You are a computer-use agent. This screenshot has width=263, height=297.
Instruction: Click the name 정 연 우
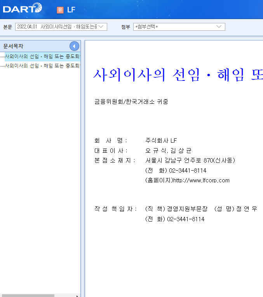[x=247, y=209]
